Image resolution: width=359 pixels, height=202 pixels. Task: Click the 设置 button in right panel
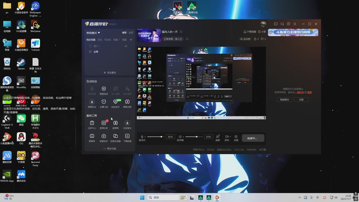click(x=301, y=99)
